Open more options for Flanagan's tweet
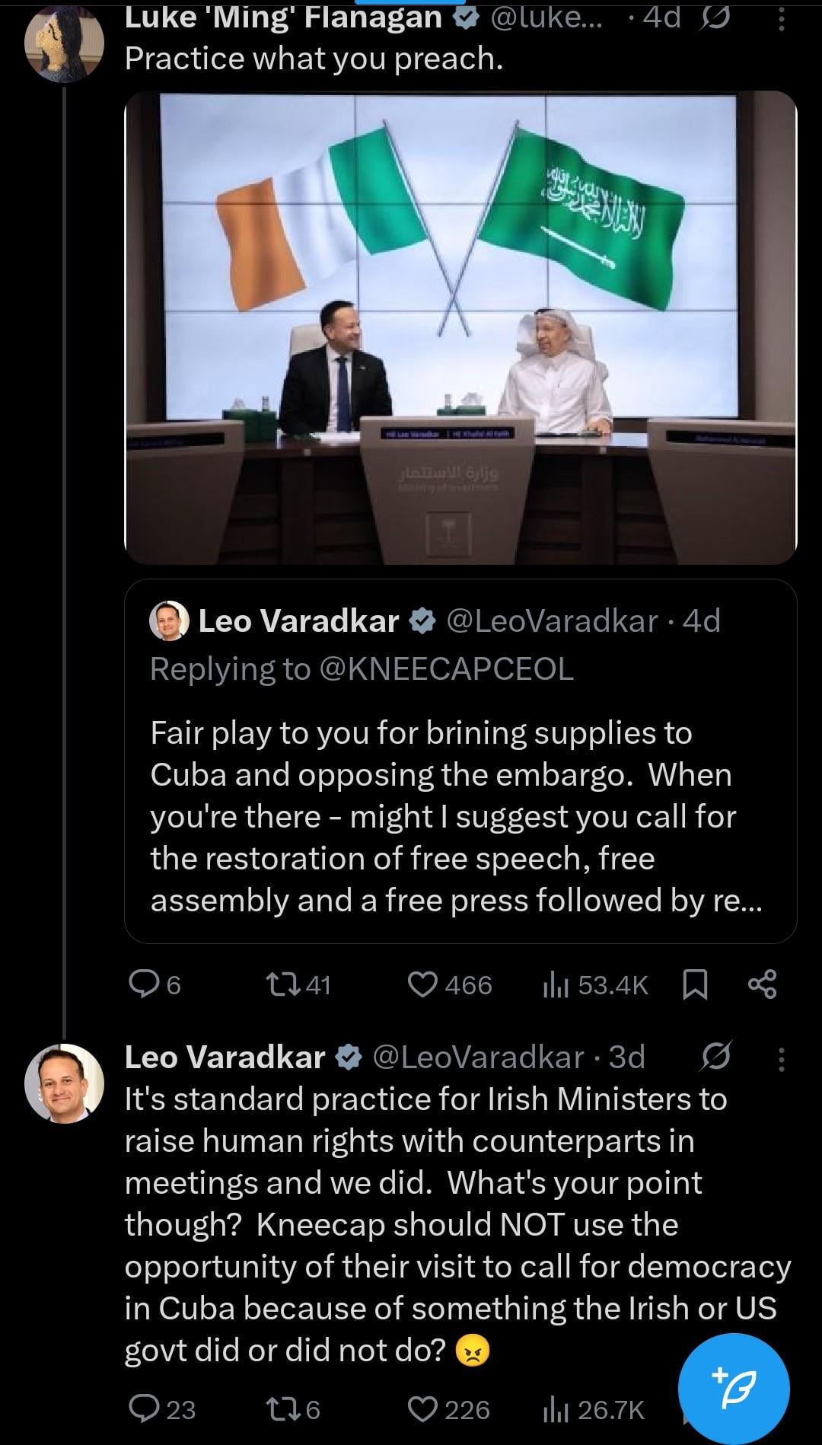Screen dimensions: 822x1445 (781, 18)
